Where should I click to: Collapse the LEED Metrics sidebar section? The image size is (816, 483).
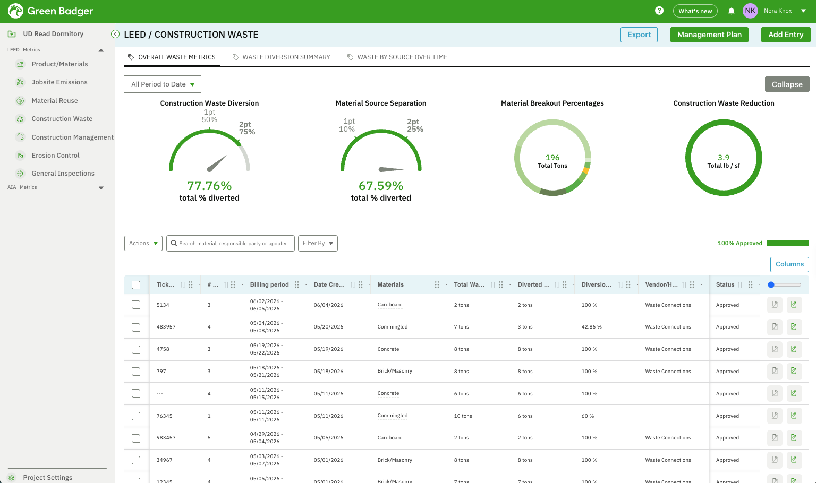tap(101, 50)
